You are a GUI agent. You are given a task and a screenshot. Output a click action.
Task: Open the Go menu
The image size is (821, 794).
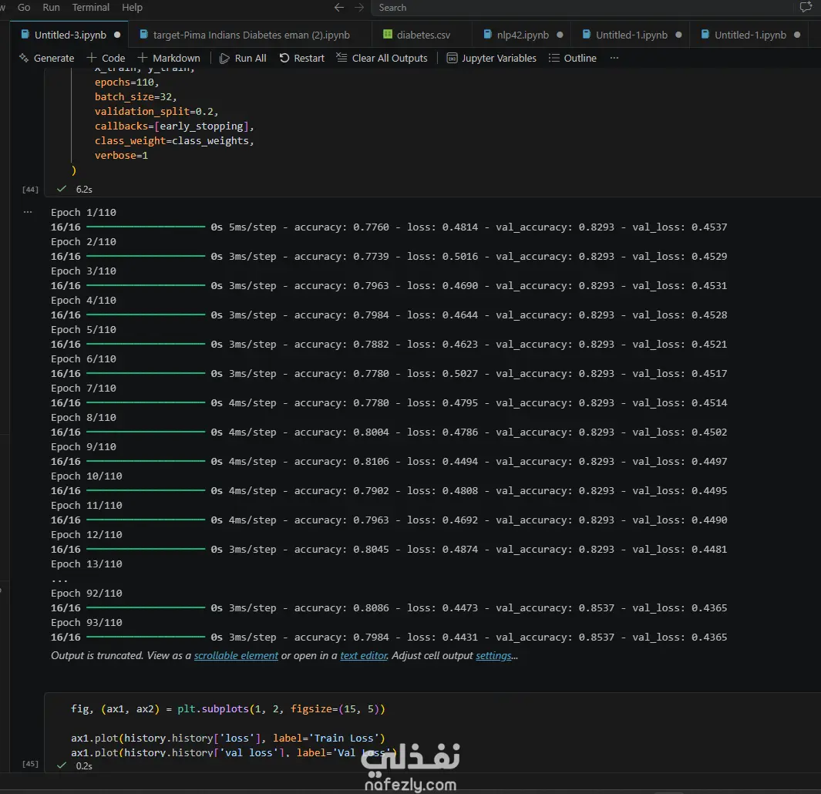24,8
